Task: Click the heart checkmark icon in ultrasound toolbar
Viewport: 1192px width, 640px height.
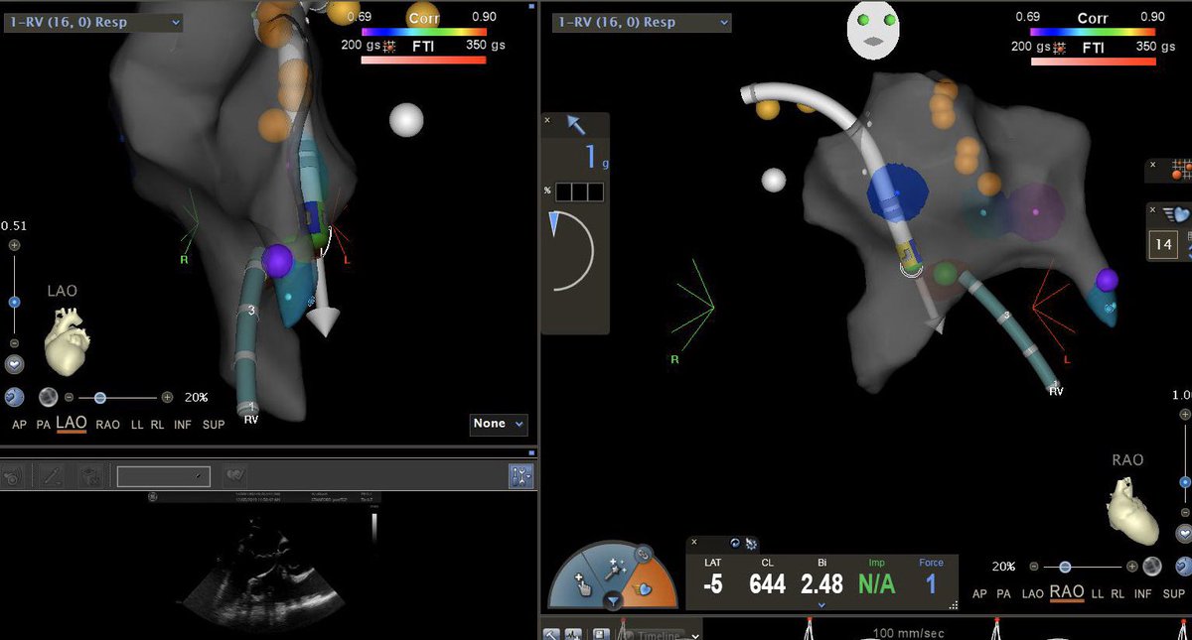Action: 235,476
